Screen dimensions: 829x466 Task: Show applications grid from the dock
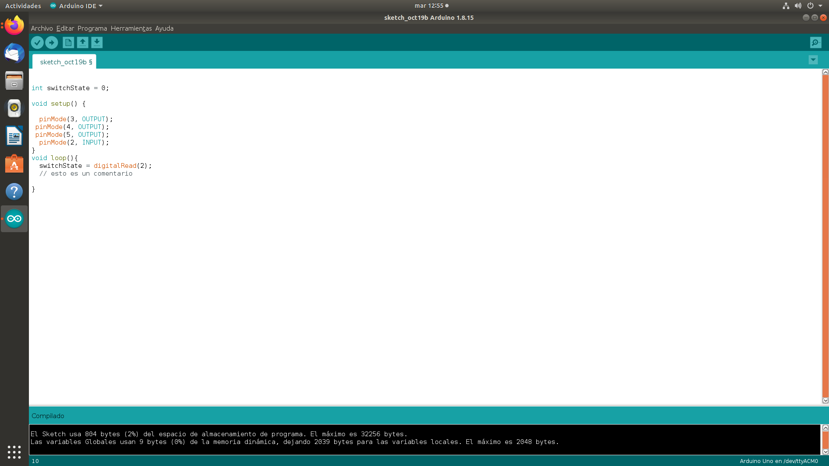(x=14, y=452)
